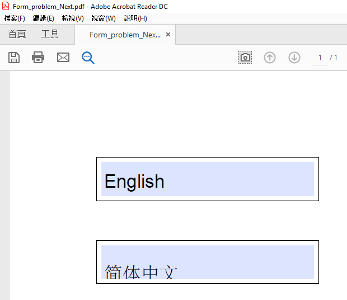Open the 編輯(E) menu
The height and width of the screenshot is (300, 347).
pyautogui.click(x=43, y=18)
